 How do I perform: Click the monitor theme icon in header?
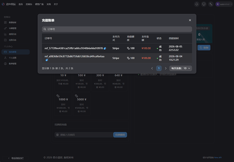pos(204,4)
